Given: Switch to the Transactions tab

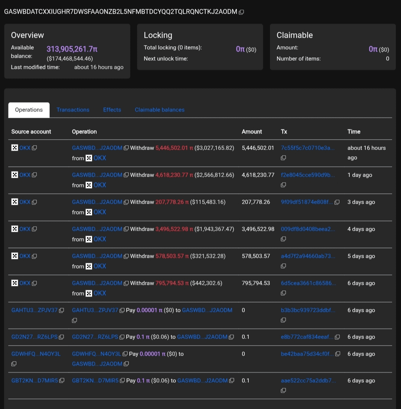Looking at the screenshot, I should pyautogui.click(x=73, y=110).
